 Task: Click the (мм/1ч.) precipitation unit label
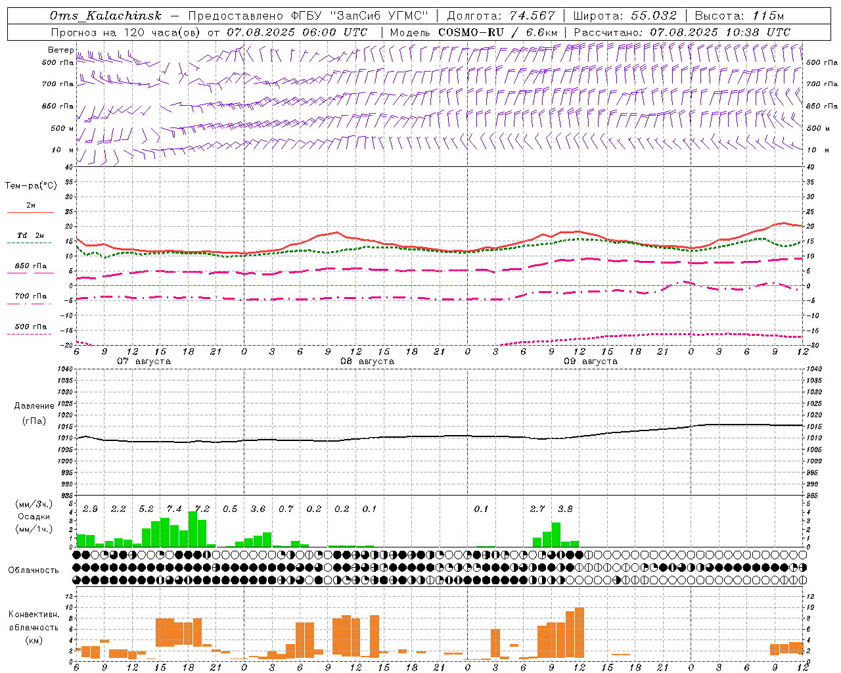click(34, 529)
